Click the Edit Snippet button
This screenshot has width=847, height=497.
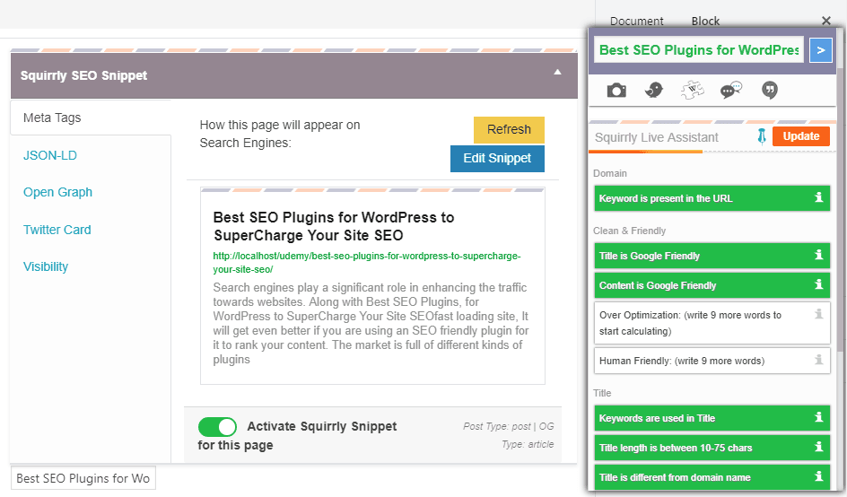tap(497, 158)
